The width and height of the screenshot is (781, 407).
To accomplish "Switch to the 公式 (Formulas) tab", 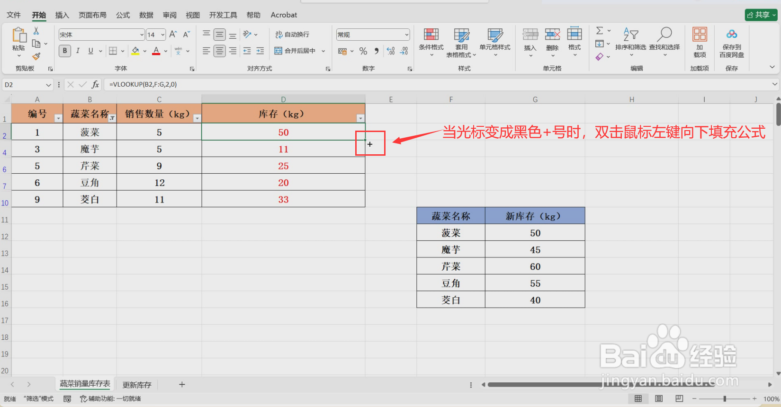I will (123, 15).
